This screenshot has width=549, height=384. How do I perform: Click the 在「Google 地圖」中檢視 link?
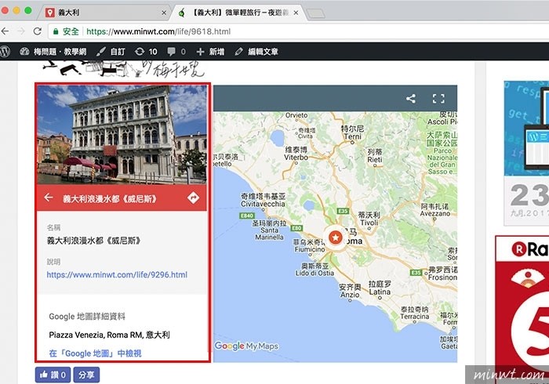point(95,353)
